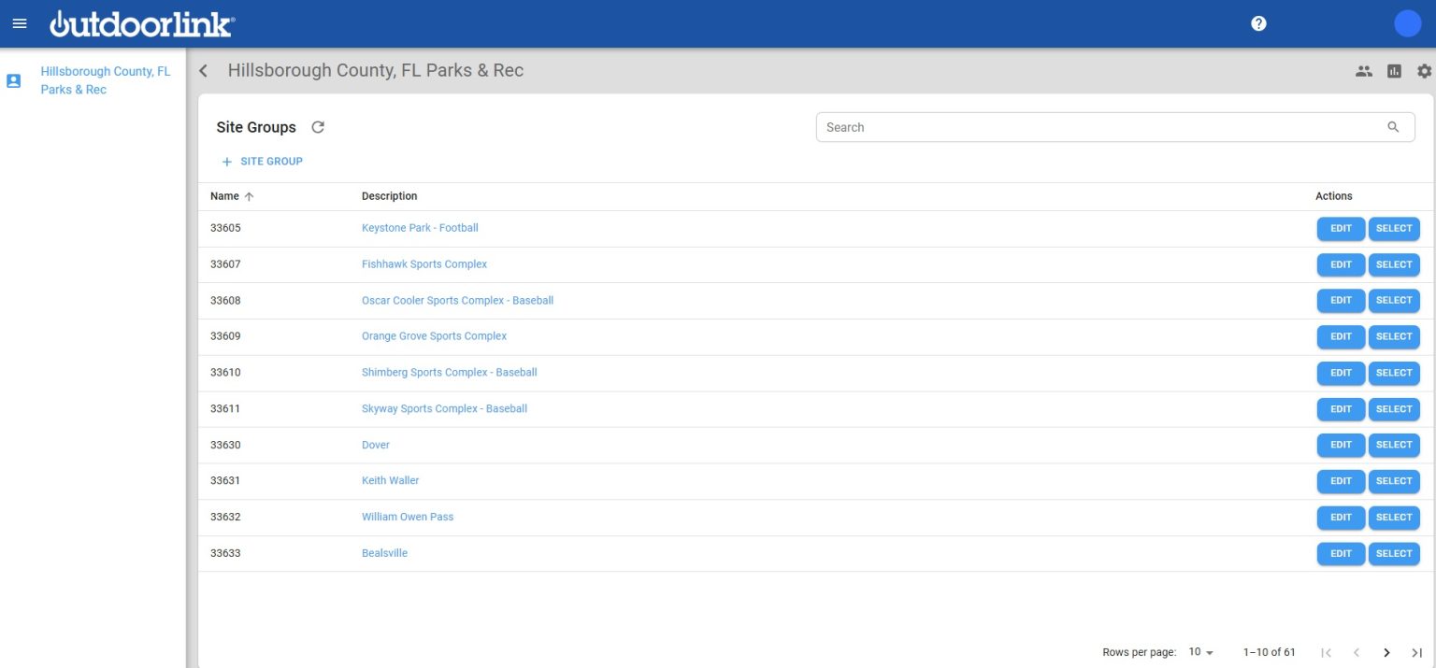Viewport: 1436px width, 668px height.
Task: Go to the next page
Action: (1386, 652)
